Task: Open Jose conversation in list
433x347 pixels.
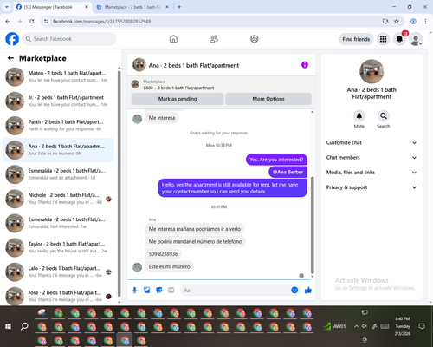Action: tap(58, 296)
